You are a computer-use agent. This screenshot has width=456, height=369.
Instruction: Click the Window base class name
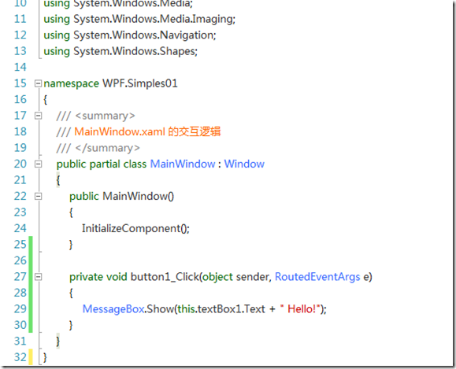click(x=244, y=164)
